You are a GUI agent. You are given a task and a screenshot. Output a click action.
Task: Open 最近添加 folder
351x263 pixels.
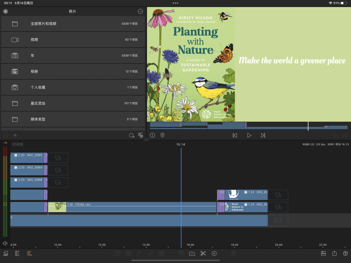pos(73,103)
